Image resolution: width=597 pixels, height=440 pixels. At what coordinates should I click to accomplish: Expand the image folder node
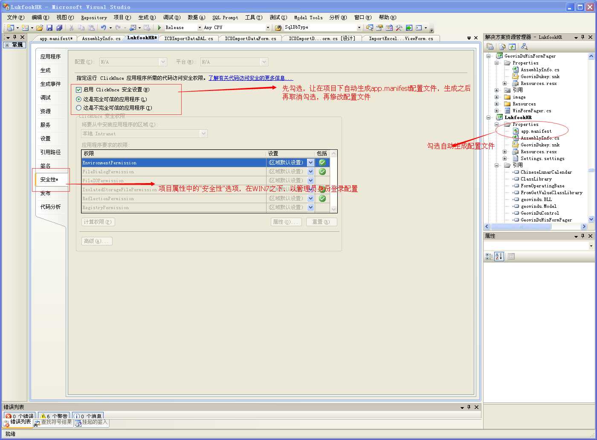[496, 97]
